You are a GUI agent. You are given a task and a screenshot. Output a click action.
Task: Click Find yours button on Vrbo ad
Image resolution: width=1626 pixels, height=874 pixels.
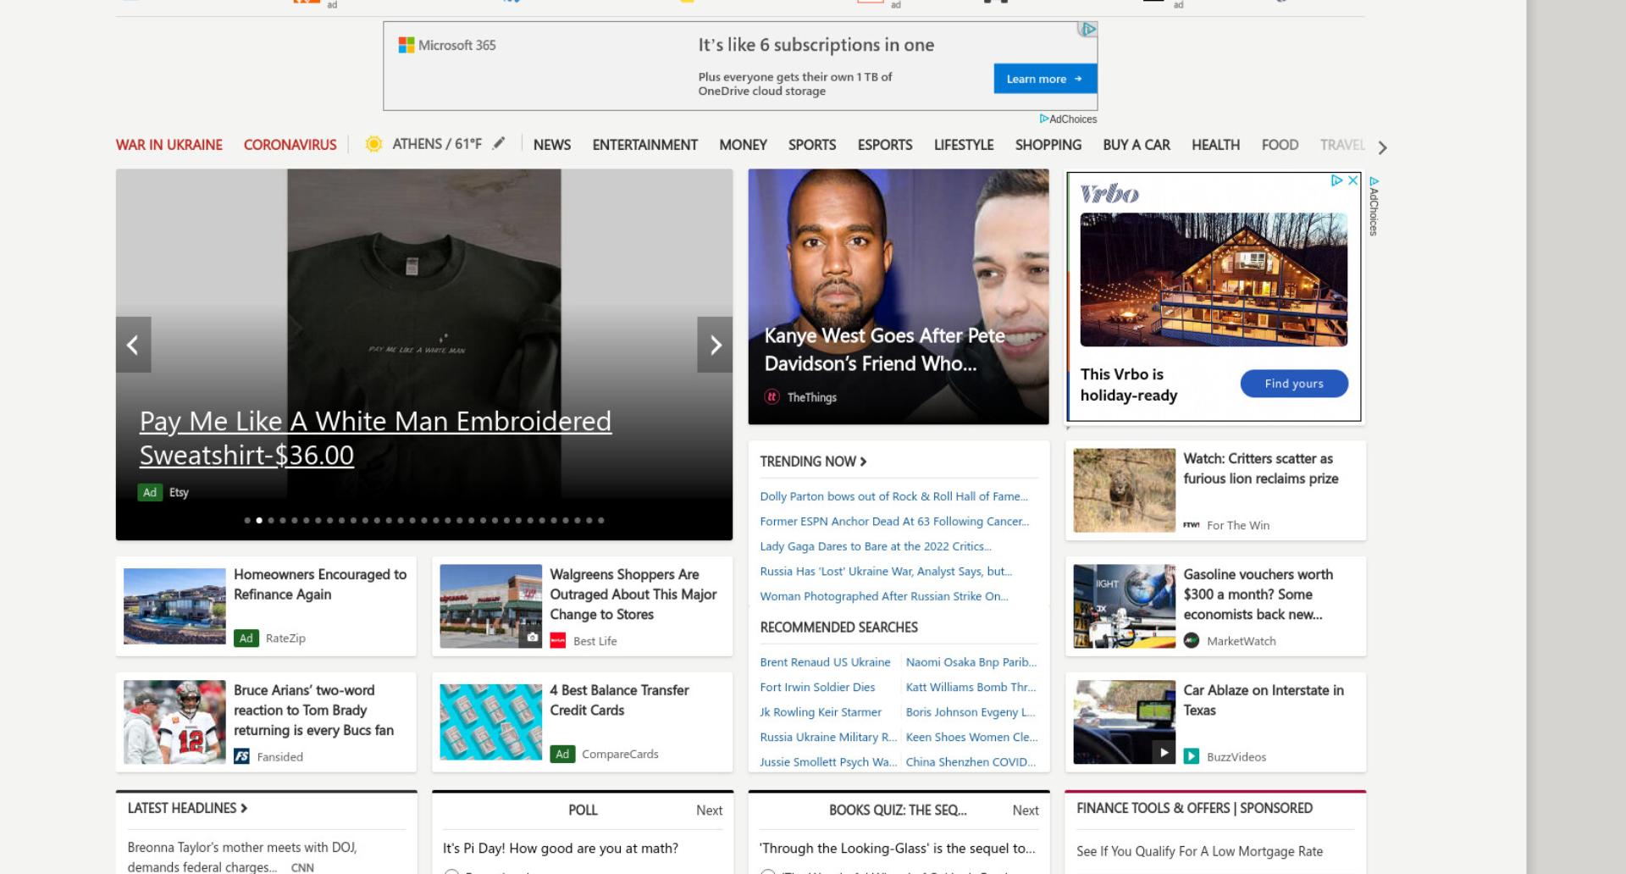1294,384
